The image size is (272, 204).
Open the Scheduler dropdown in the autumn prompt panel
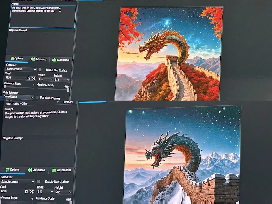point(21,70)
